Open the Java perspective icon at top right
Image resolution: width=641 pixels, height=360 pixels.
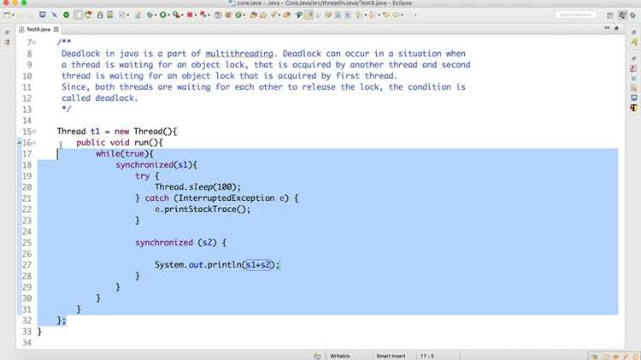pyautogui.click(x=622, y=15)
